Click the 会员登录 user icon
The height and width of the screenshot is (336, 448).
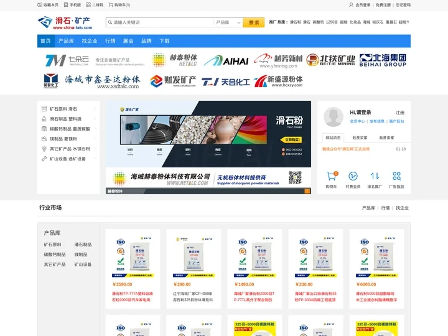pyautogui.click(x=351, y=5)
